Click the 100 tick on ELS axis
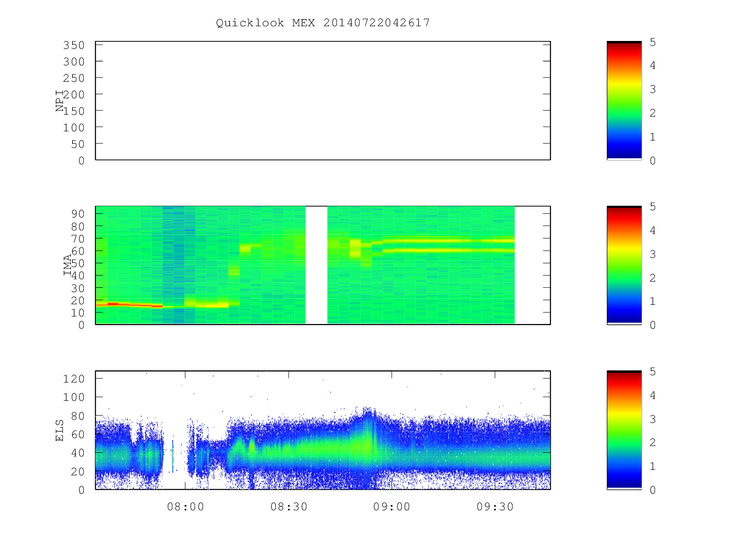The height and width of the screenshot is (550, 734). (73, 397)
